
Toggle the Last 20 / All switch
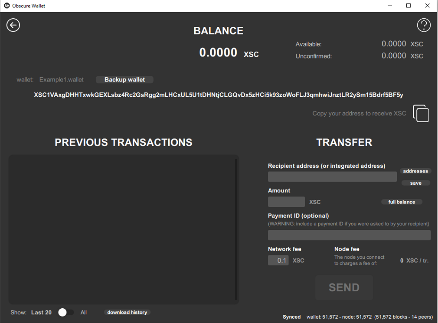[x=66, y=312]
